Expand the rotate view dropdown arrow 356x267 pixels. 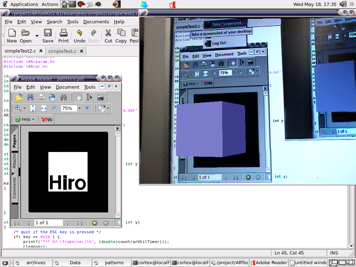coord(108,108)
